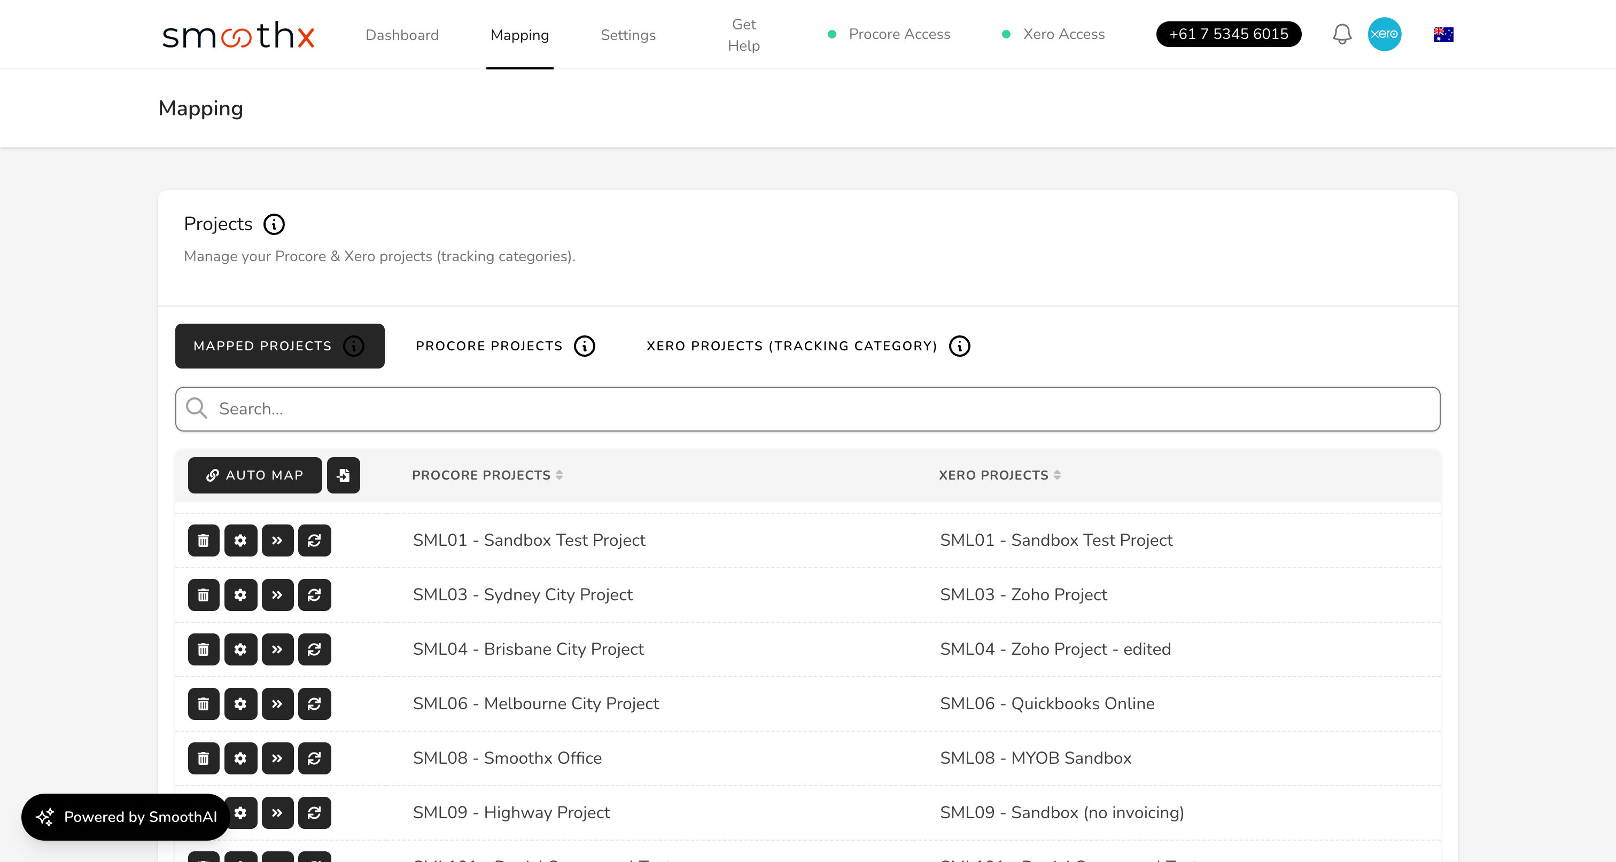This screenshot has height=862, width=1616.
Task: Click the Australian flag region icon
Action: coord(1443,35)
